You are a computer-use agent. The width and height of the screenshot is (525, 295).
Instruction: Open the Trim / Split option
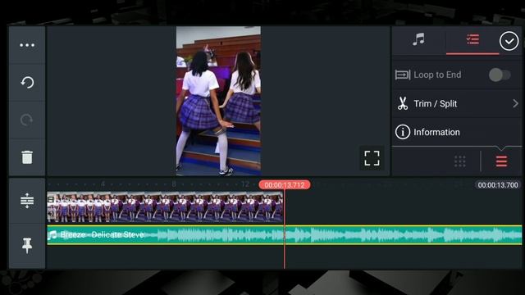coord(456,104)
